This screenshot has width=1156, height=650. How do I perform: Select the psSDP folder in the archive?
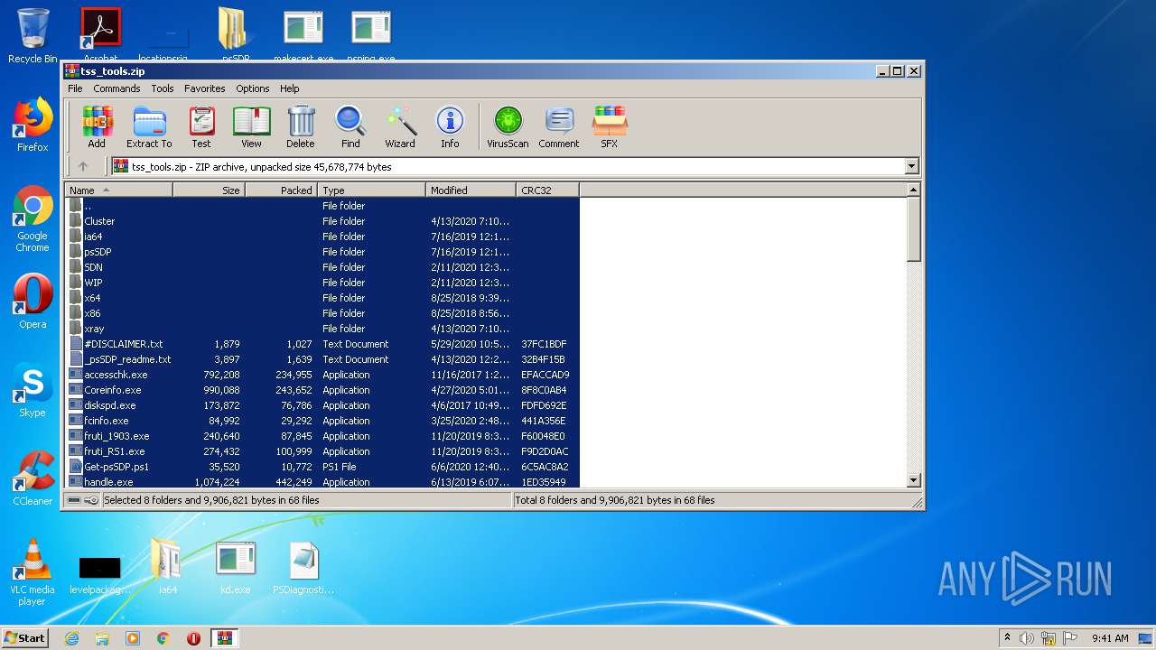pyautogui.click(x=322, y=252)
